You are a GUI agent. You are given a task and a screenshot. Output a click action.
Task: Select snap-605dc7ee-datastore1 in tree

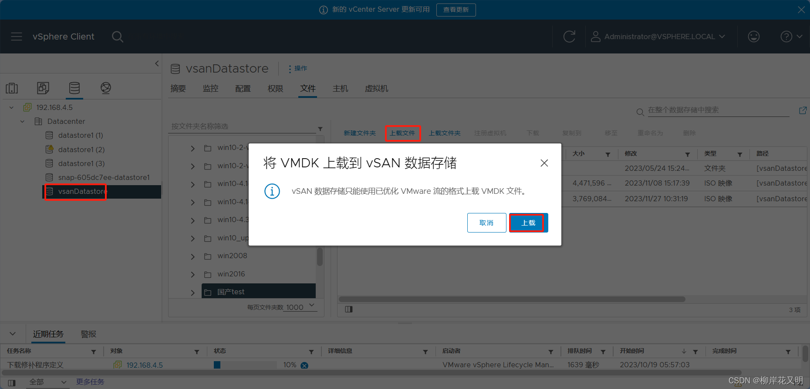click(x=104, y=177)
